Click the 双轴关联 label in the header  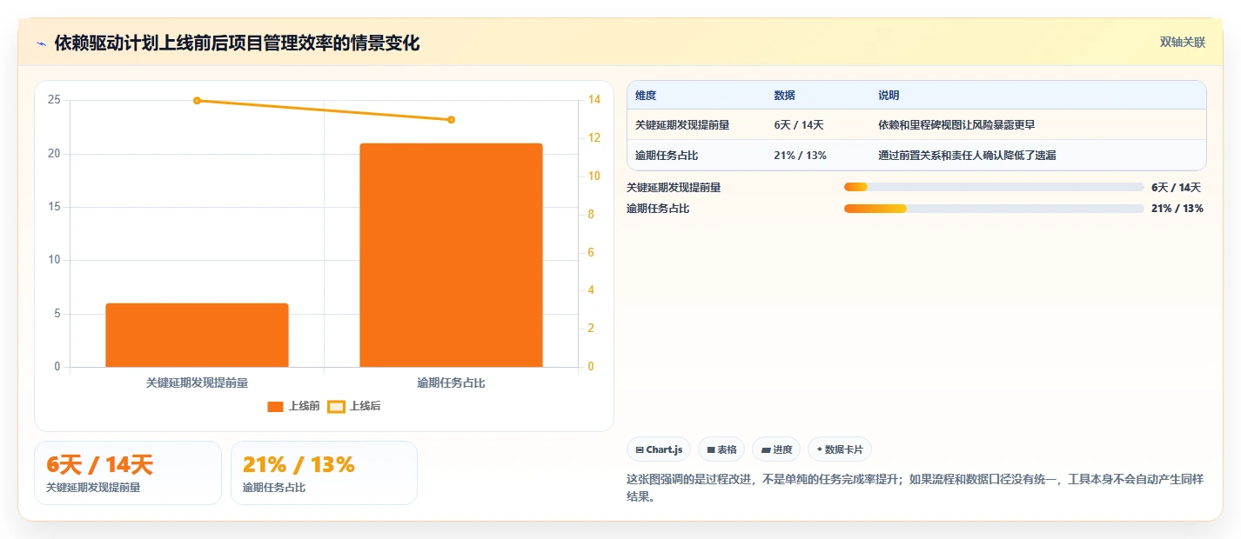[1182, 42]
